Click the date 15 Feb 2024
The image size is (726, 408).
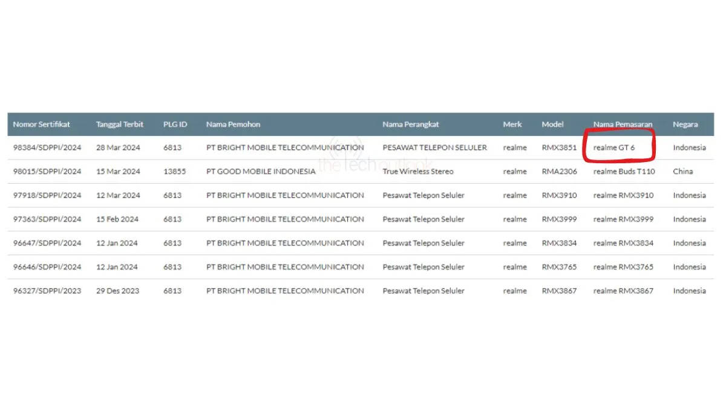point(117,219)
